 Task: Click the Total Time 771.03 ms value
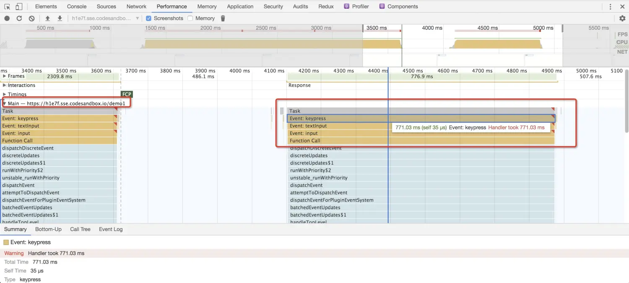click(x=45, y=262)
